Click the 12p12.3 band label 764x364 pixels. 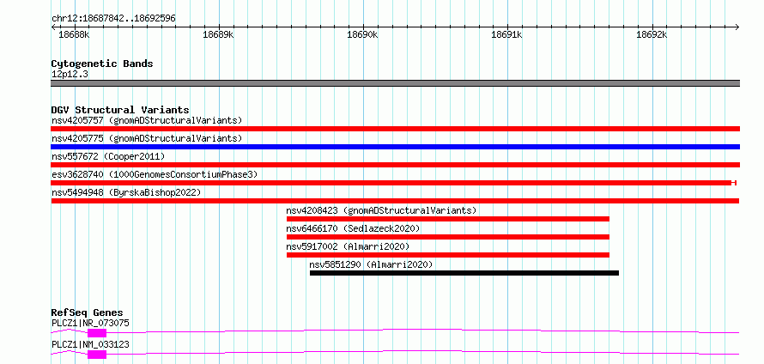coord(70,75)
